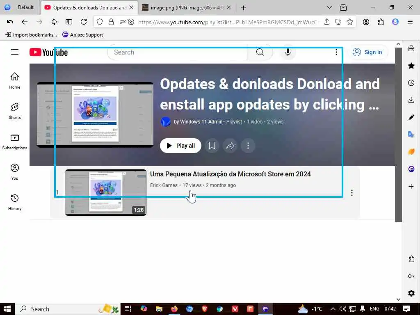Click the large playlist header thumbnail
The height and width of the screenshot is (315, 420).
(x=95, y=115)
